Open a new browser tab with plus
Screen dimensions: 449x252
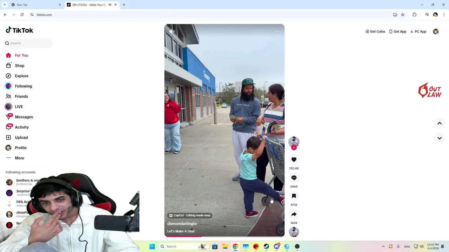click(x=124, y=5)
